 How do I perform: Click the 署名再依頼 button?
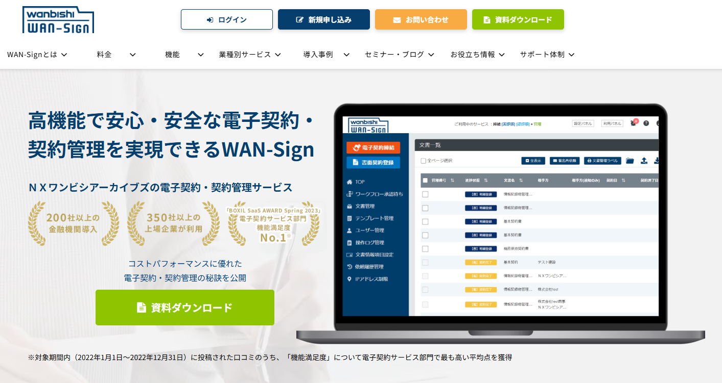(x=565, y=161)
